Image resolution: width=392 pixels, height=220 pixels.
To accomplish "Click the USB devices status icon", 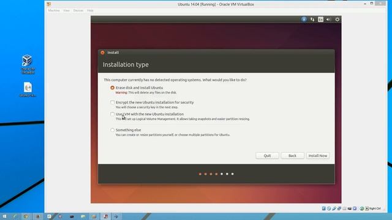I will coord(334,208).
